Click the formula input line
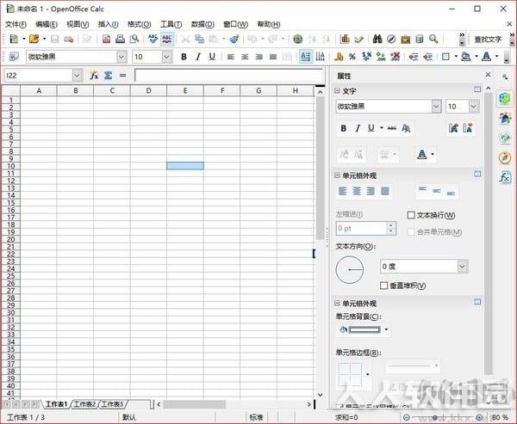Viewport: 517px width, 424px height. click(x=229, y=76)
